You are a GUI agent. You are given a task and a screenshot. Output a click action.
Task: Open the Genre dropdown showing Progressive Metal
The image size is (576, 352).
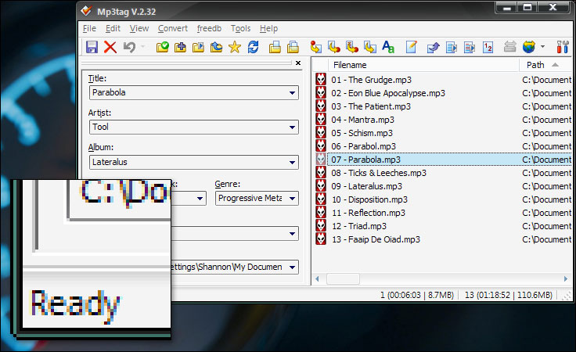(x=293, y=199)
